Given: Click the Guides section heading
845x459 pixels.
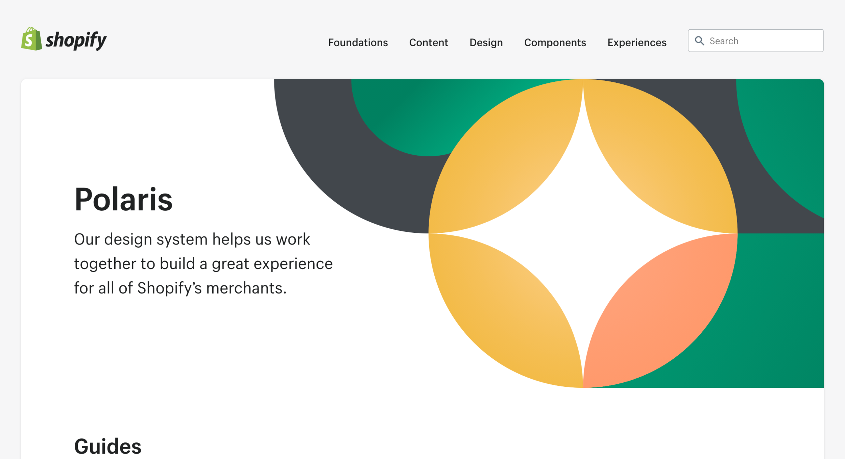Looking at the screenshot, I should pyautogui.click(x=108, y=446).
